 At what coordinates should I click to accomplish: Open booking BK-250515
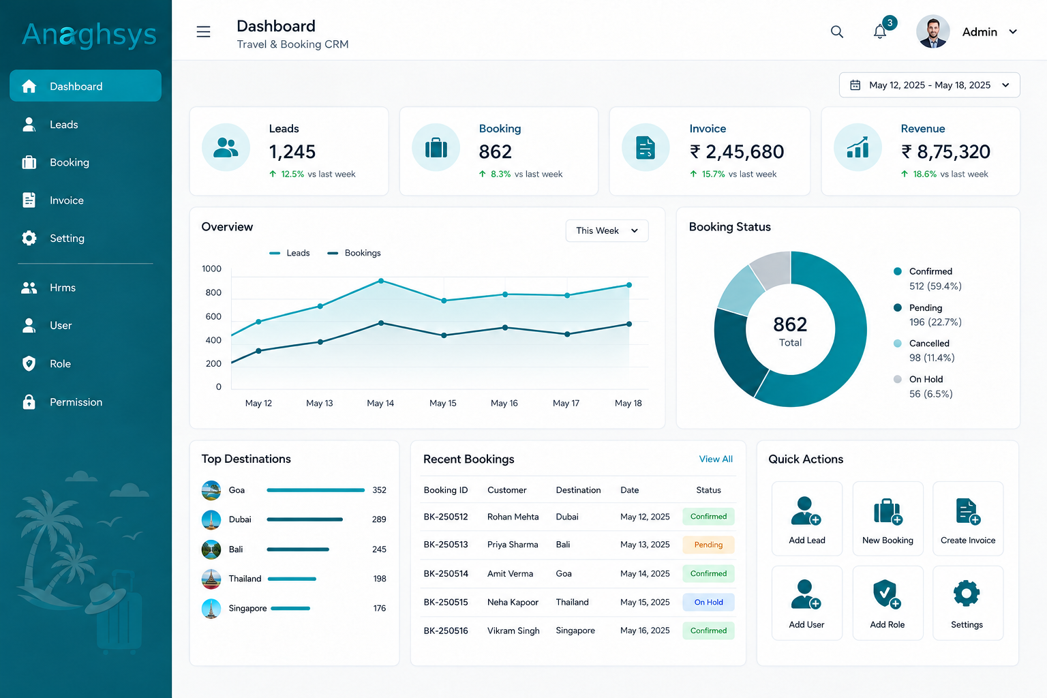tap(446, 603)
